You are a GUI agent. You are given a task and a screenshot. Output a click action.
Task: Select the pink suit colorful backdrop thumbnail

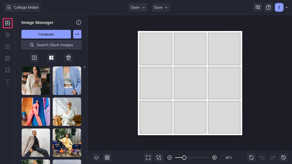pos(36,112)
